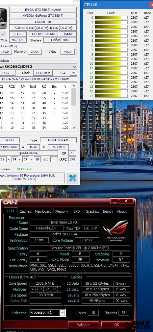Click the Unified: 2816 shaders field

(60, 40)
